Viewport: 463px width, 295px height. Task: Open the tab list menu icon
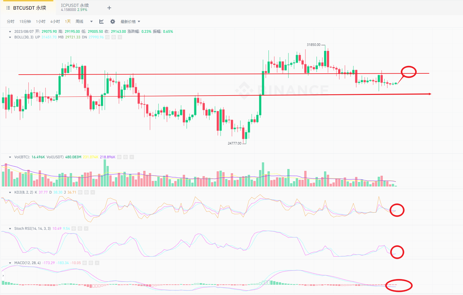click(x=8, y=8)
